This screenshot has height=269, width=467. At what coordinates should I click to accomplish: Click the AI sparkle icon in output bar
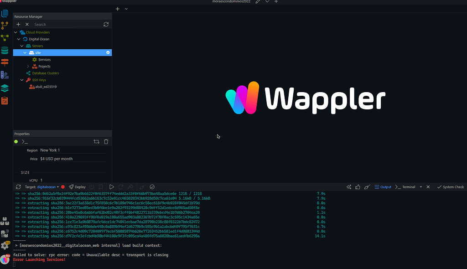coord(349,187)
